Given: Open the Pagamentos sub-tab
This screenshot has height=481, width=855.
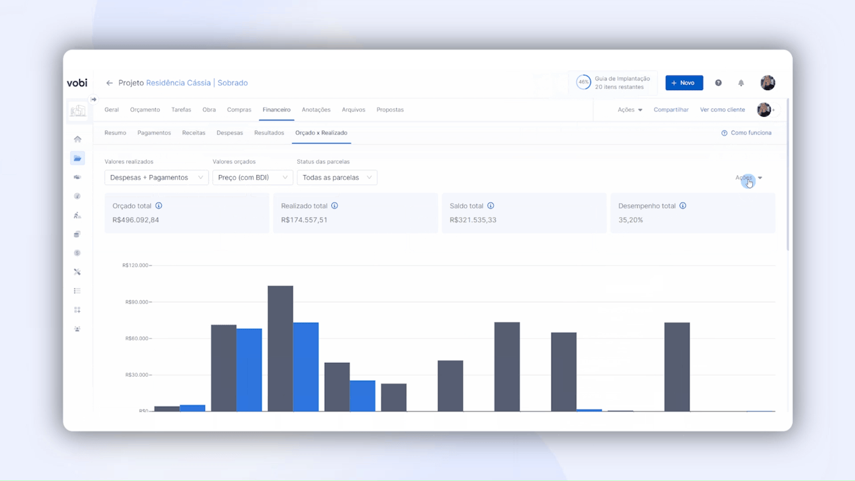Looking at the screenshot, I should coord(154,133).
